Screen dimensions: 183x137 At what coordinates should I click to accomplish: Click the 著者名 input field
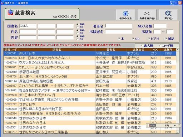click(119, 26)
